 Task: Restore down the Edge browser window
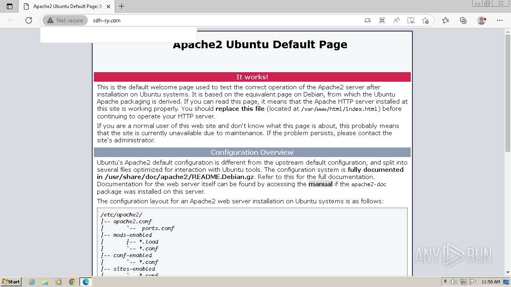(x=487, y=3)
